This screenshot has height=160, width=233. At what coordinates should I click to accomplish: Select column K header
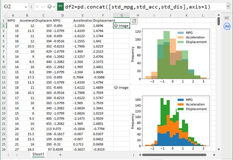pyautogui.click(x=187, y=15)
